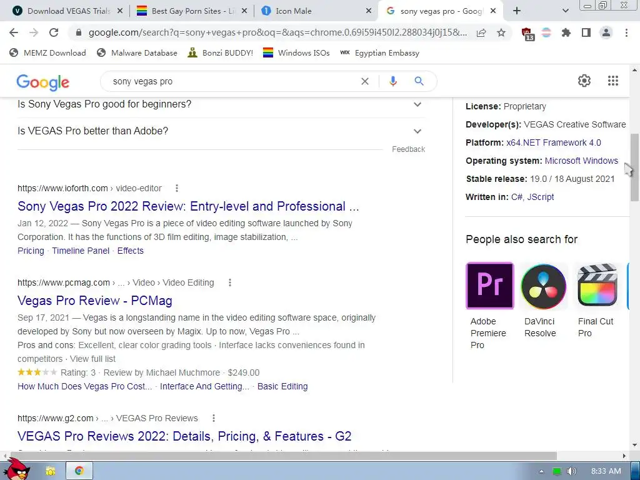Submit search with magnifier icon

coord(419,81)
